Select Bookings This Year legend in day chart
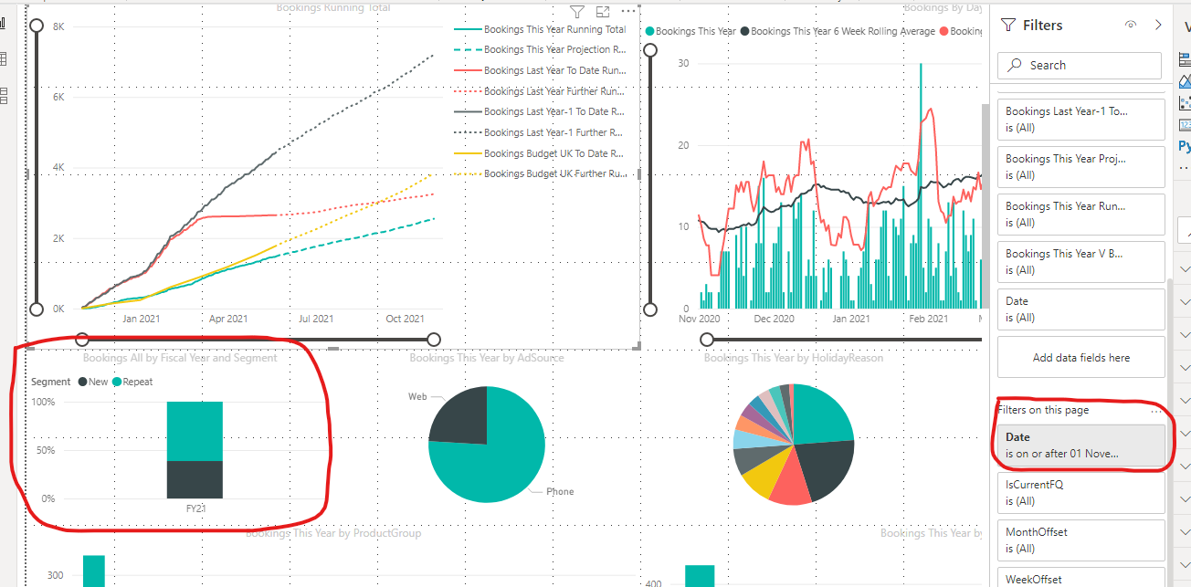This screenshot has width=1191, height=587. [x=690, y=31]
